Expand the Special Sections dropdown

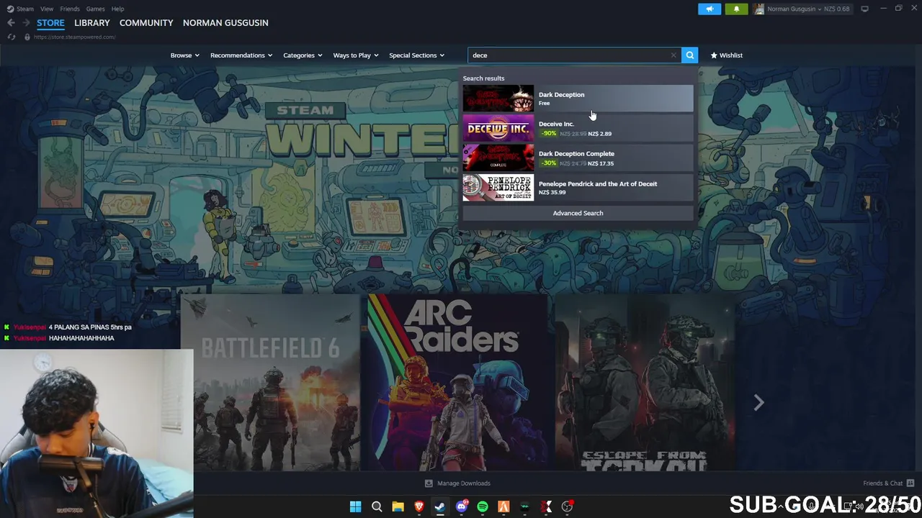pos(416,55)
